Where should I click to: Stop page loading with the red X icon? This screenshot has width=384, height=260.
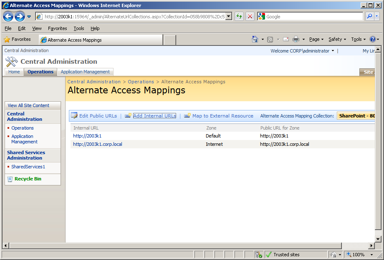(250, 16)
